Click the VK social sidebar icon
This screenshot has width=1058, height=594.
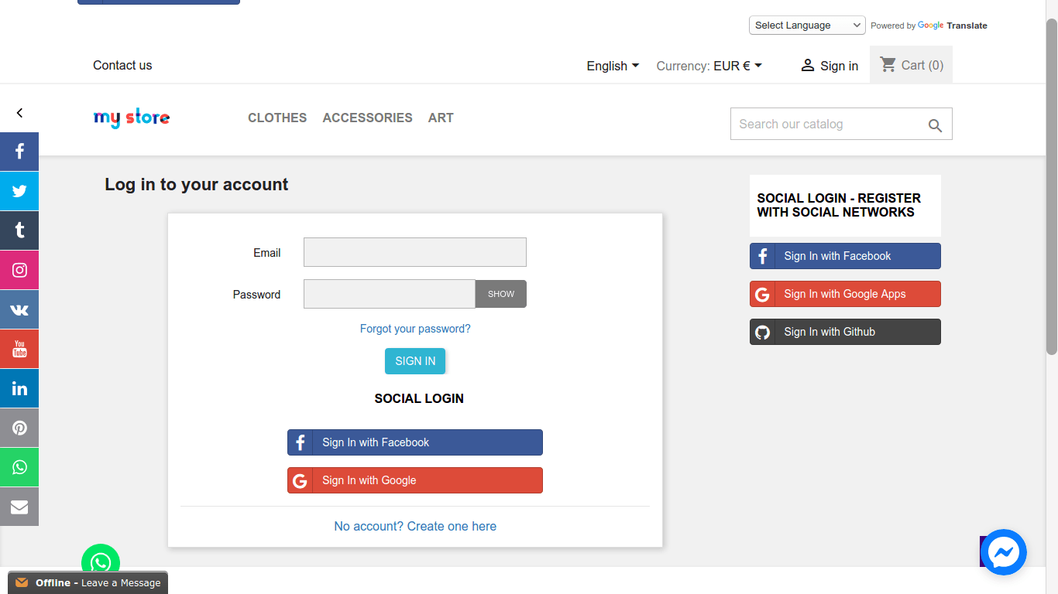pos(19,309)
